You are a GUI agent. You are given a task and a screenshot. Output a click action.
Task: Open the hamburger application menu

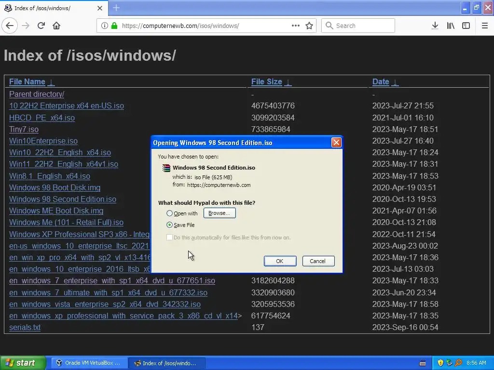pos(484,26)
